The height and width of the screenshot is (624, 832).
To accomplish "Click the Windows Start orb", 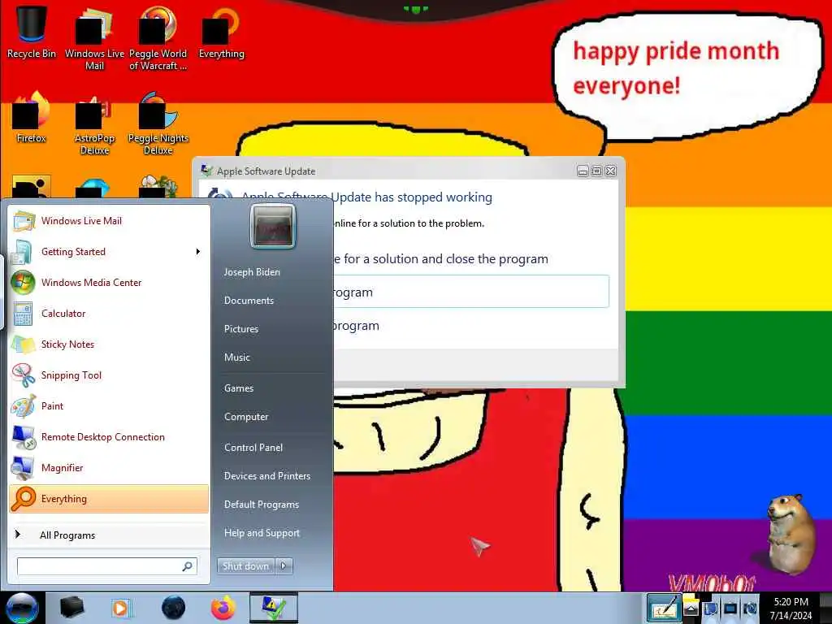I will tap(22, 608).
